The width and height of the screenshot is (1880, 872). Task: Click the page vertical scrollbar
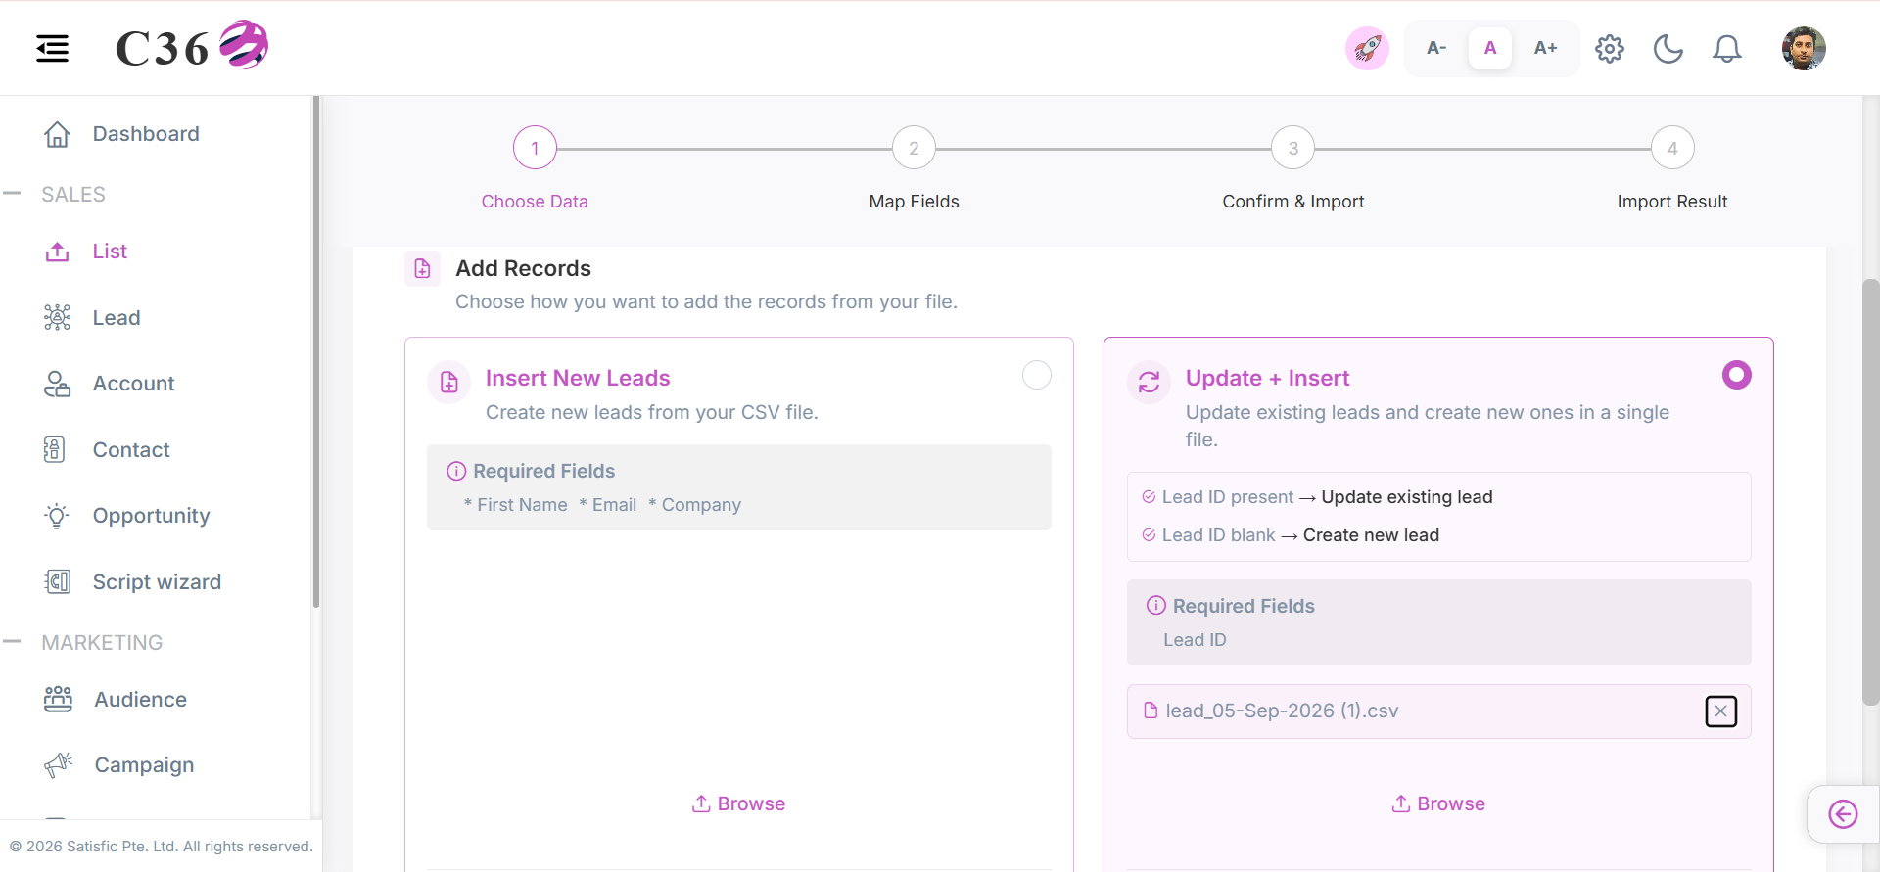tap(1870, 492)
